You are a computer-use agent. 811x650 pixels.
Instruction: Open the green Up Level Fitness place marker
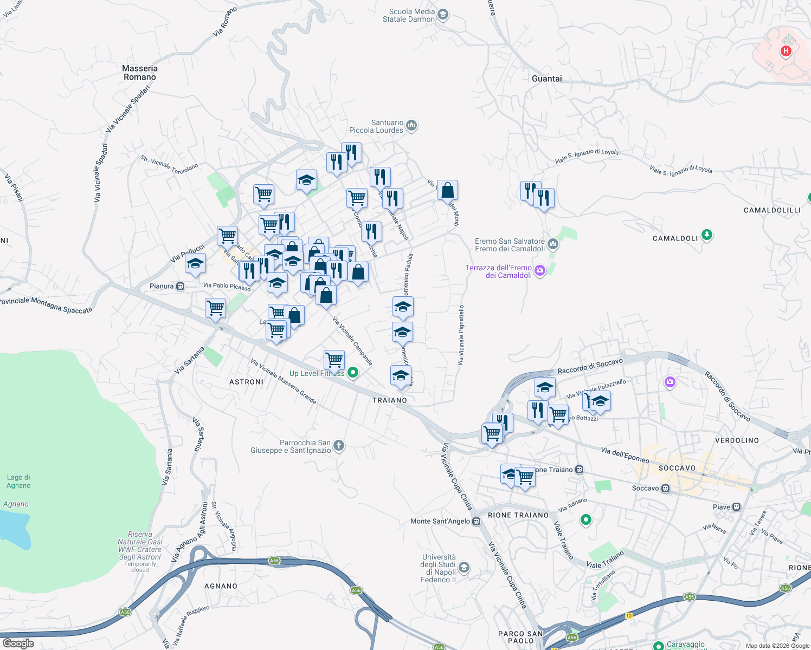pyautogui.click(x=353, y=372)
